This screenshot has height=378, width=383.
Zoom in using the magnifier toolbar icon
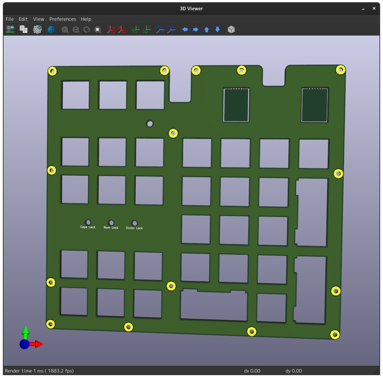pyautogui.click(x=65, y=30)
